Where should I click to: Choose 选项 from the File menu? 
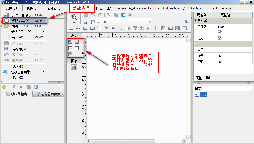[25, 66]
